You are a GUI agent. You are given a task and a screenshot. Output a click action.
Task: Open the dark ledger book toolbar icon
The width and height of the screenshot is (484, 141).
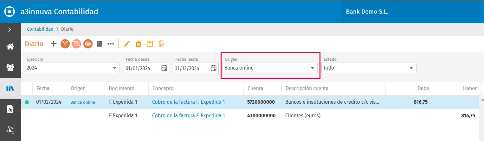pyautogui.click(x=99, y=44)
